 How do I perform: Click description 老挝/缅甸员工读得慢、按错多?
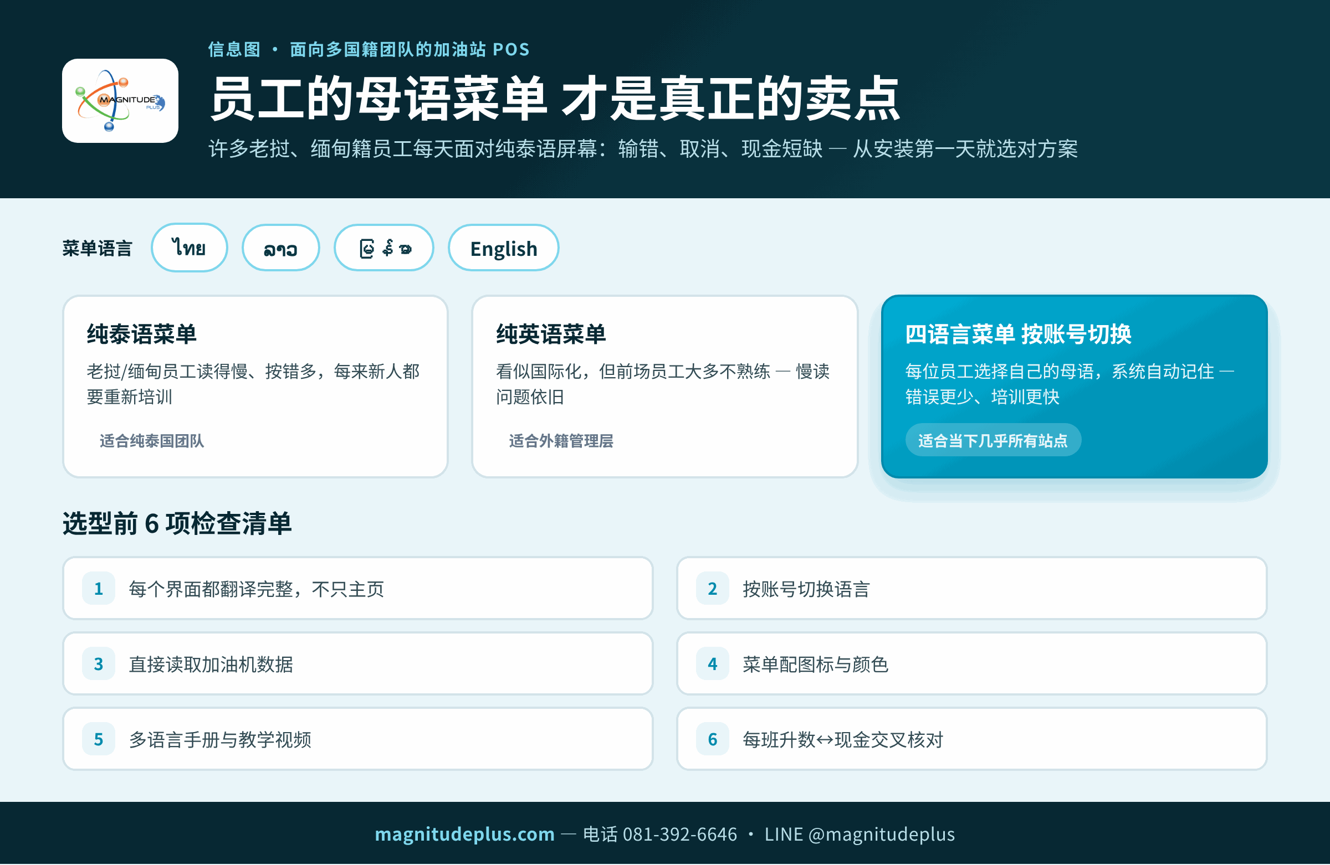(253, 384)
